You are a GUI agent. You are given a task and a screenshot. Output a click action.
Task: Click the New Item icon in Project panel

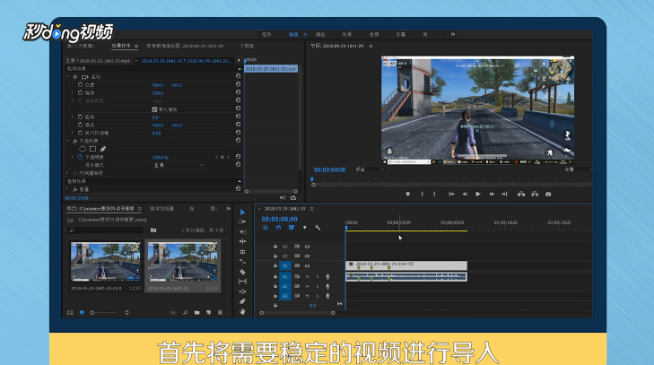click(208, 312)
